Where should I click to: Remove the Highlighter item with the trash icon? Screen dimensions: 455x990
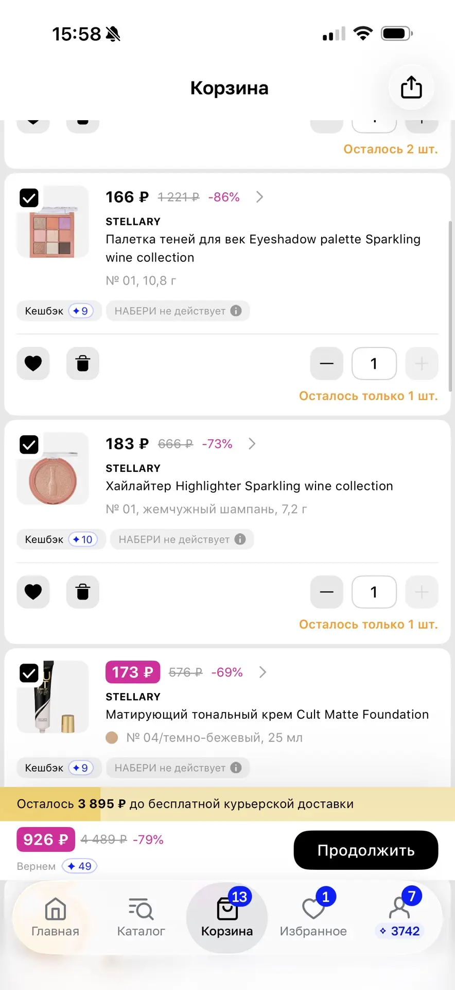(83, 592)
